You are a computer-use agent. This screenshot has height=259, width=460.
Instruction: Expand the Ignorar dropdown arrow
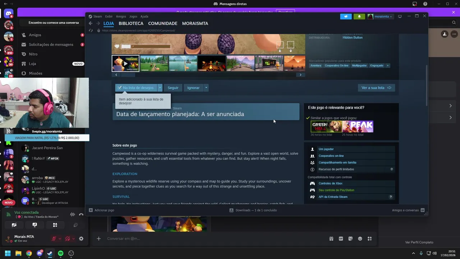206,88
